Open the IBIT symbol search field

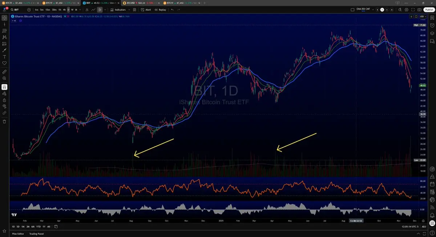point(18,10)
